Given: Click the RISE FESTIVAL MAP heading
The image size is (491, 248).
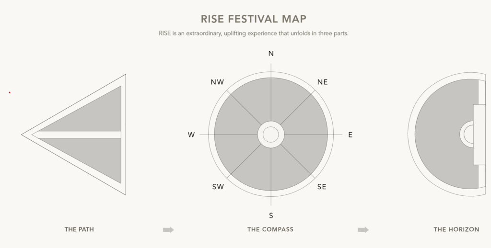Looking at the screenshot, I should pyautogui.click(x=253, y=19).
